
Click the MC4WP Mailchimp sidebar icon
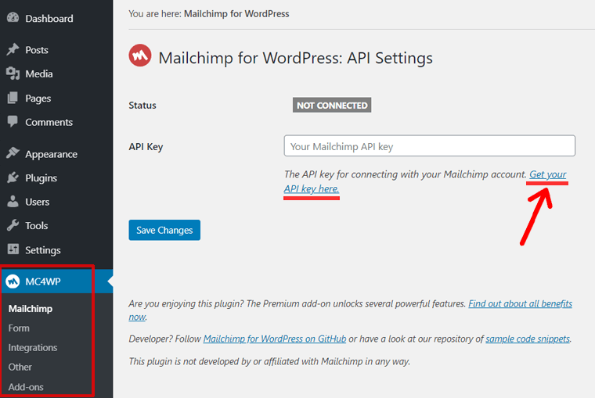(13, 281)
